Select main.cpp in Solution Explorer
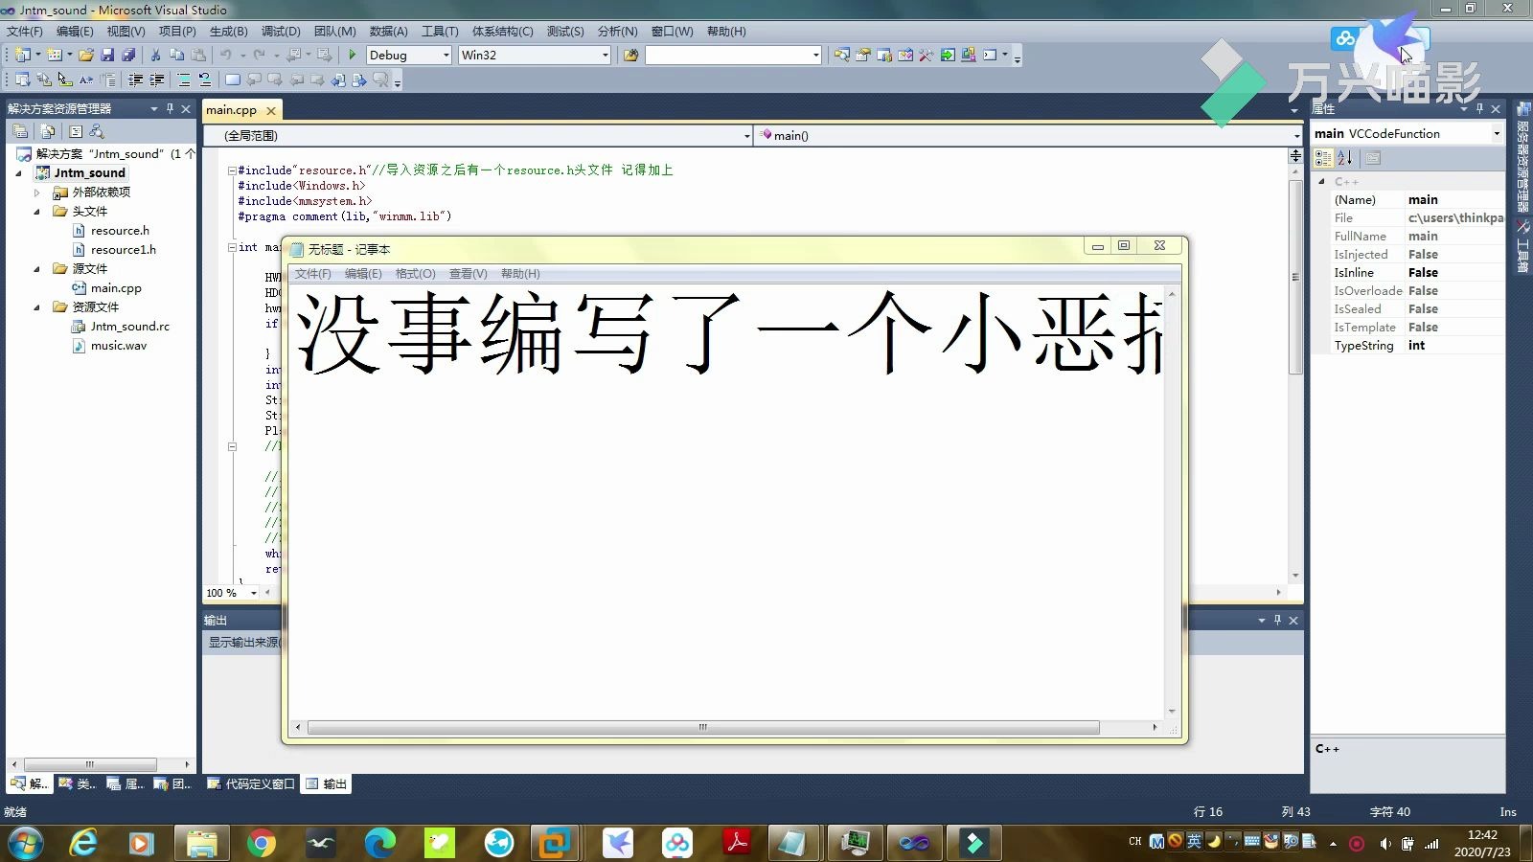 pos(116,288)
